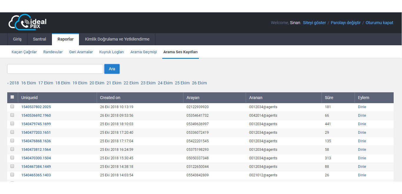Click the Ideal PBX logo
402x194 pixels.
click(x=27, y=23)
